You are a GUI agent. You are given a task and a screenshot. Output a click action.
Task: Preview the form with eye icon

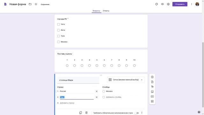(162, 4)
